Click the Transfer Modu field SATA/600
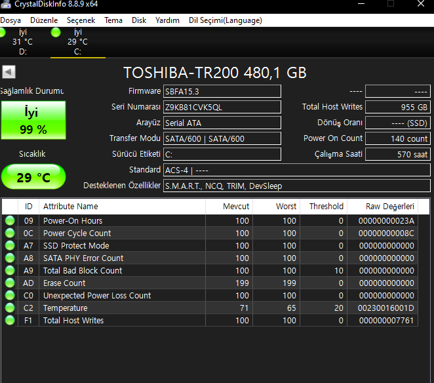The height and width of the screenshot is (383, 434). (222, 138)
